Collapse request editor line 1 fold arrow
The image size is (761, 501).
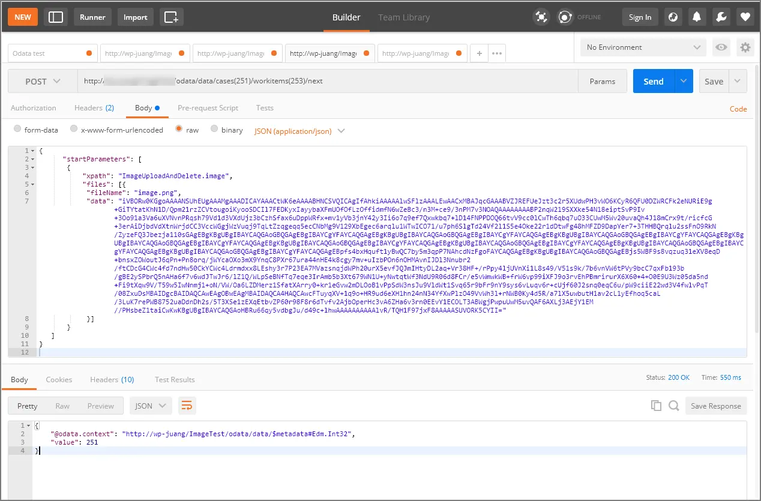click(32, 151)
